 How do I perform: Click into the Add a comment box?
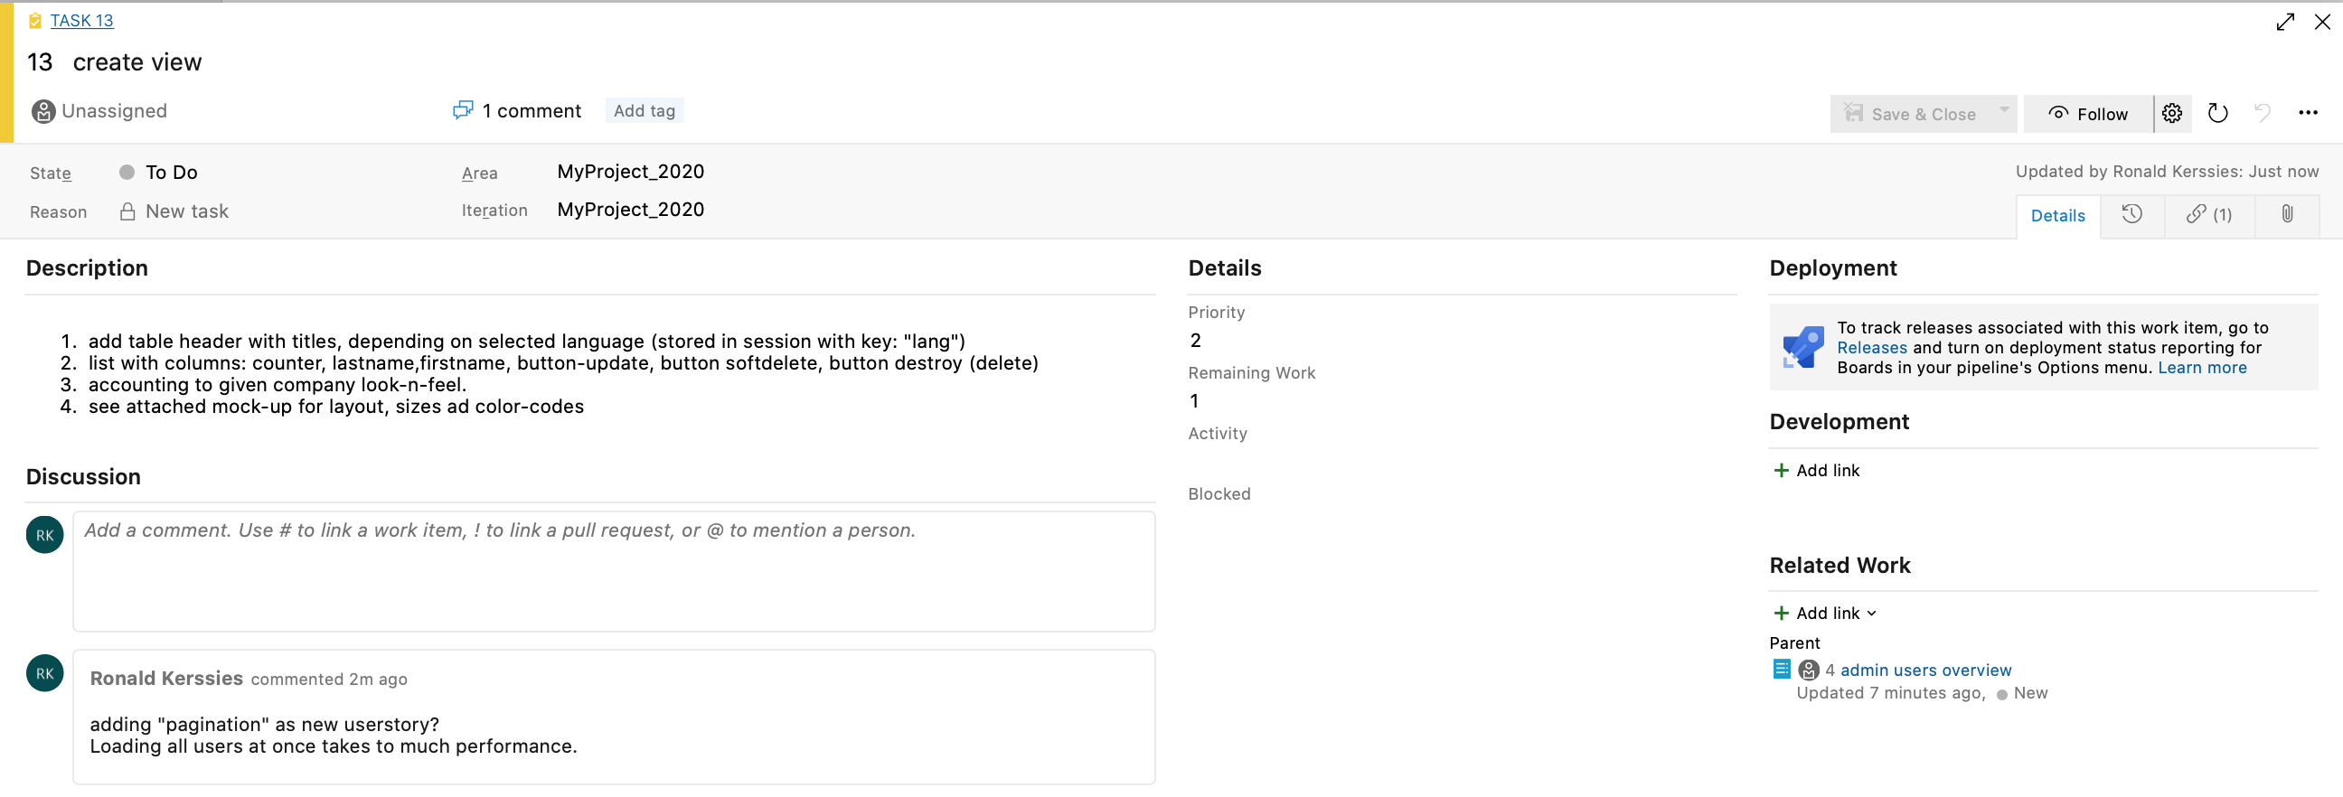(x=614, y=572)
